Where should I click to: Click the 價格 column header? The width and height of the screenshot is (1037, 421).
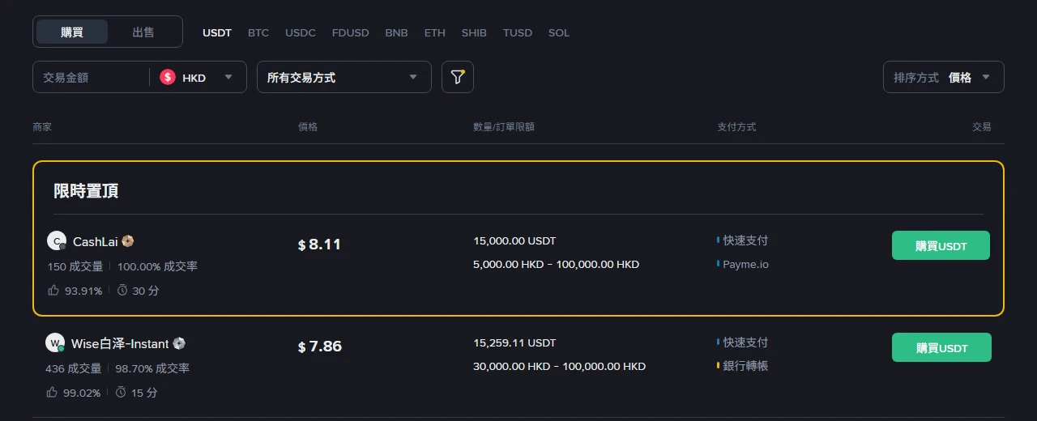(308, 127)
